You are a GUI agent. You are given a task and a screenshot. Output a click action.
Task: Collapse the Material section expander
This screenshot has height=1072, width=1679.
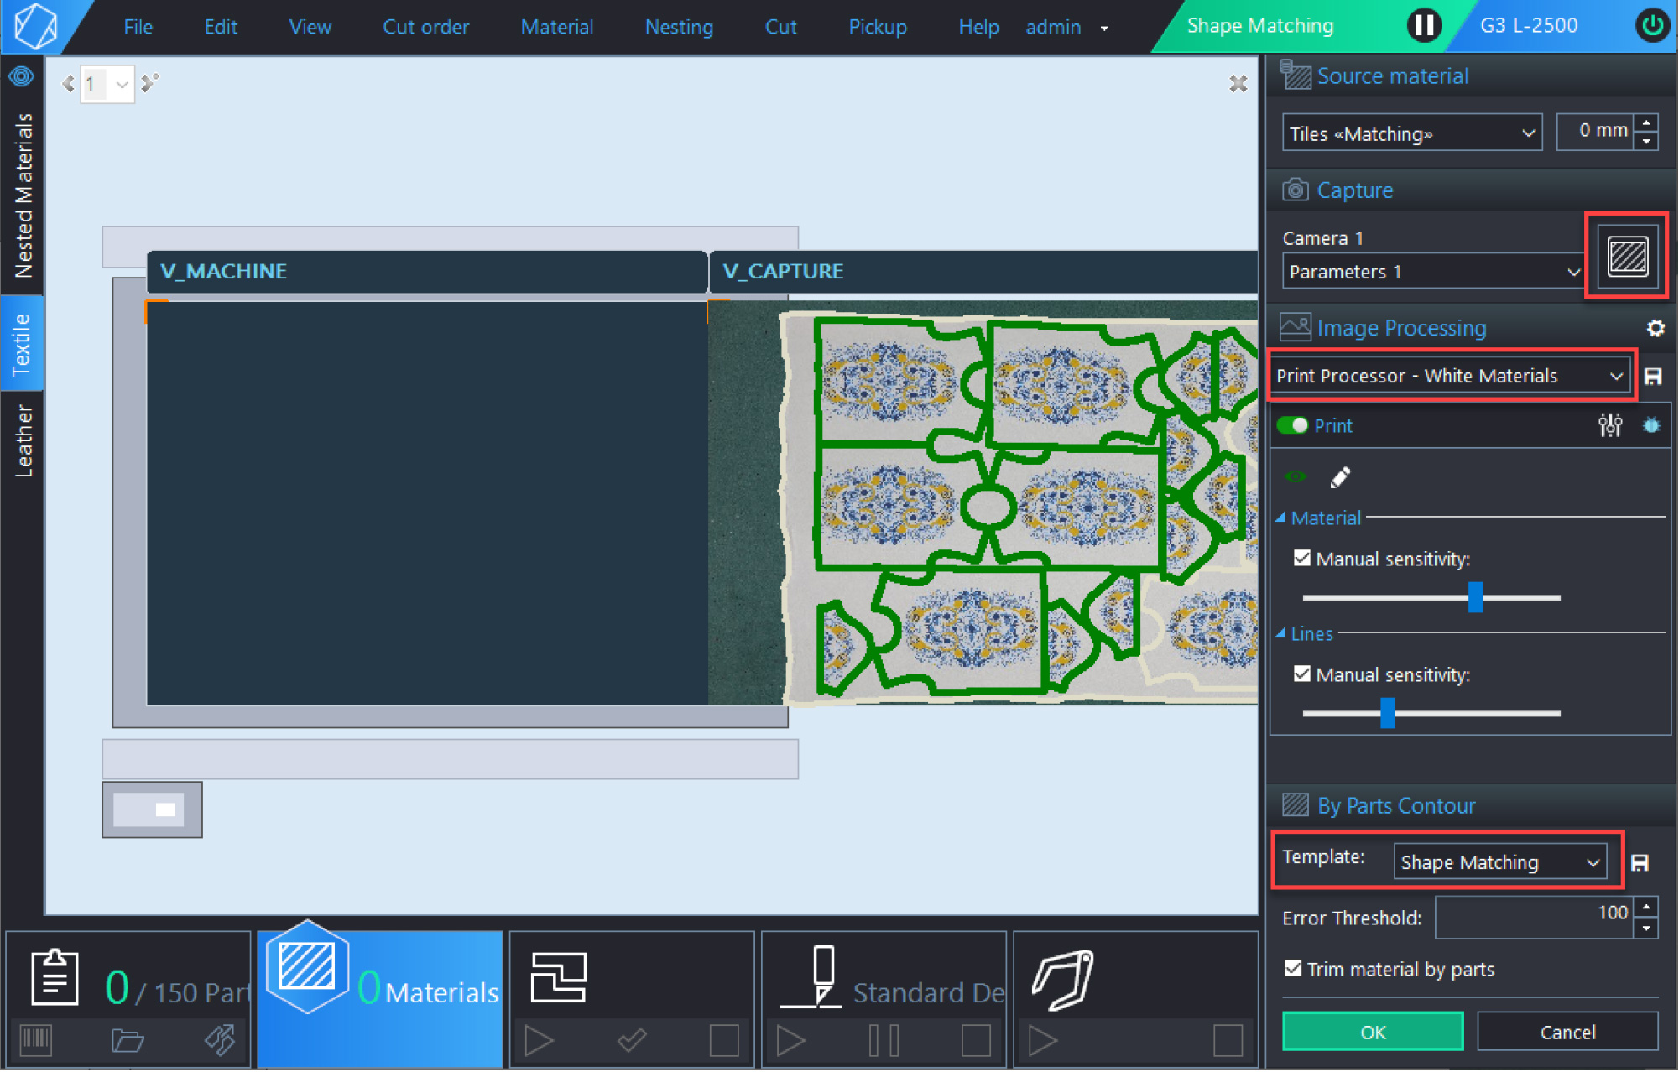click(1280, 518)
